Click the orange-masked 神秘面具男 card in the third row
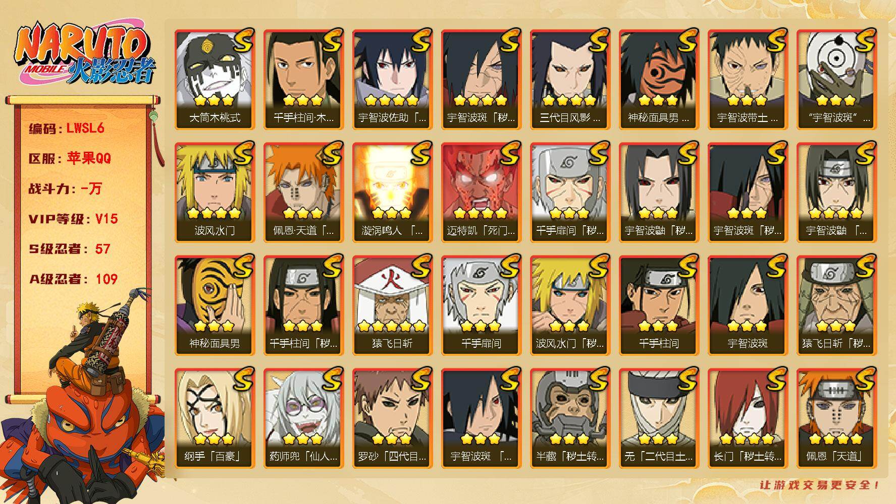896x504 pixels. [215, 305]
